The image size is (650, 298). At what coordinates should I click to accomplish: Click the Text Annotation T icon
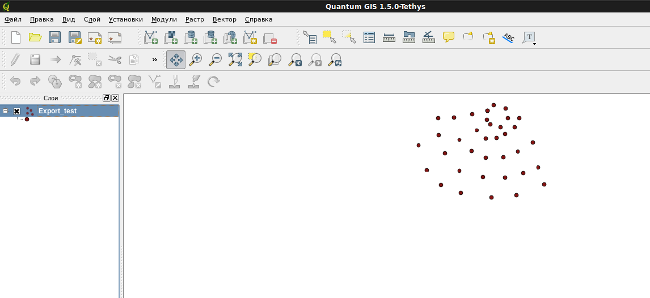529,37
